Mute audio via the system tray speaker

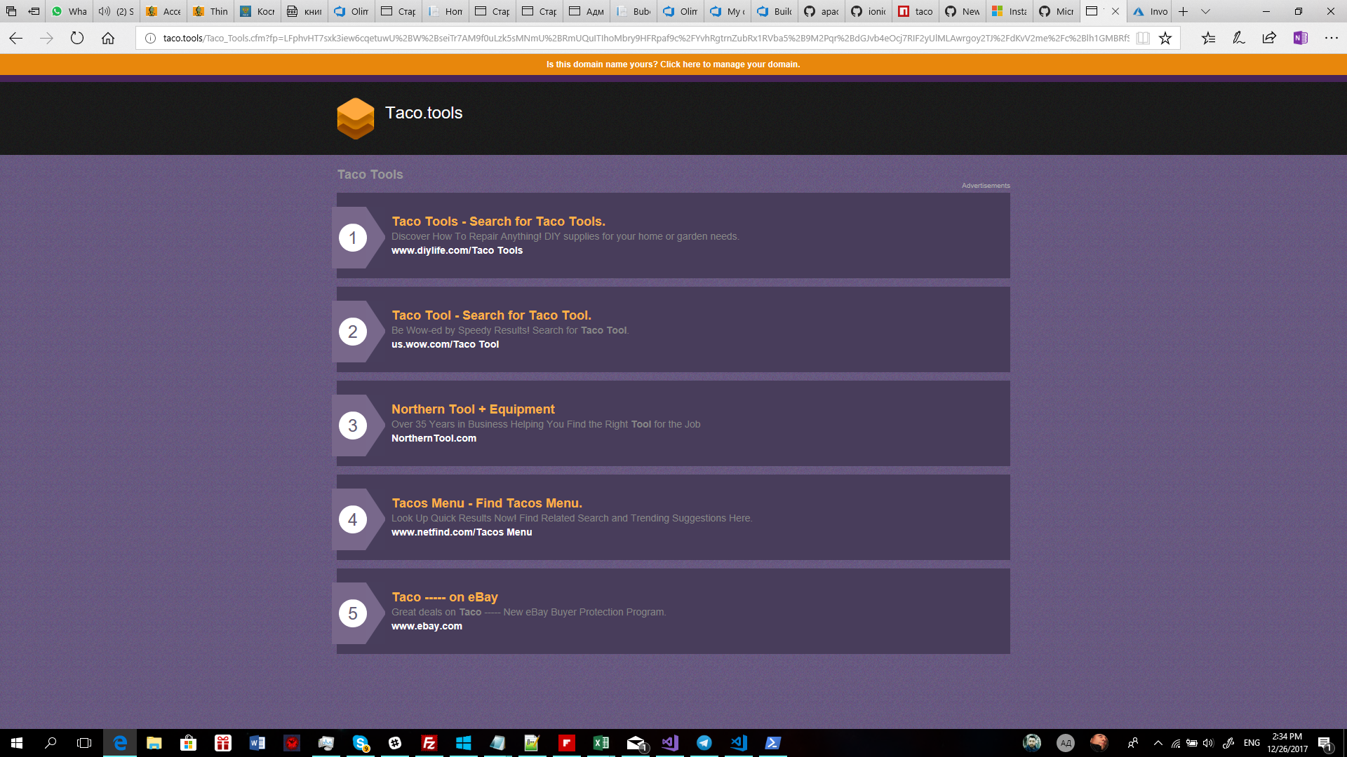click(x=1208, y=742)
